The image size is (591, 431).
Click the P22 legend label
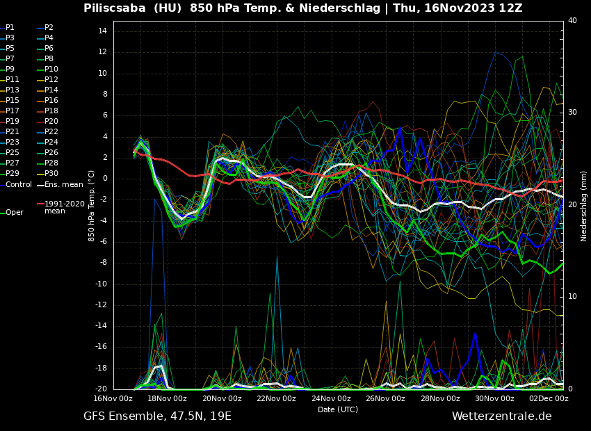51,132
